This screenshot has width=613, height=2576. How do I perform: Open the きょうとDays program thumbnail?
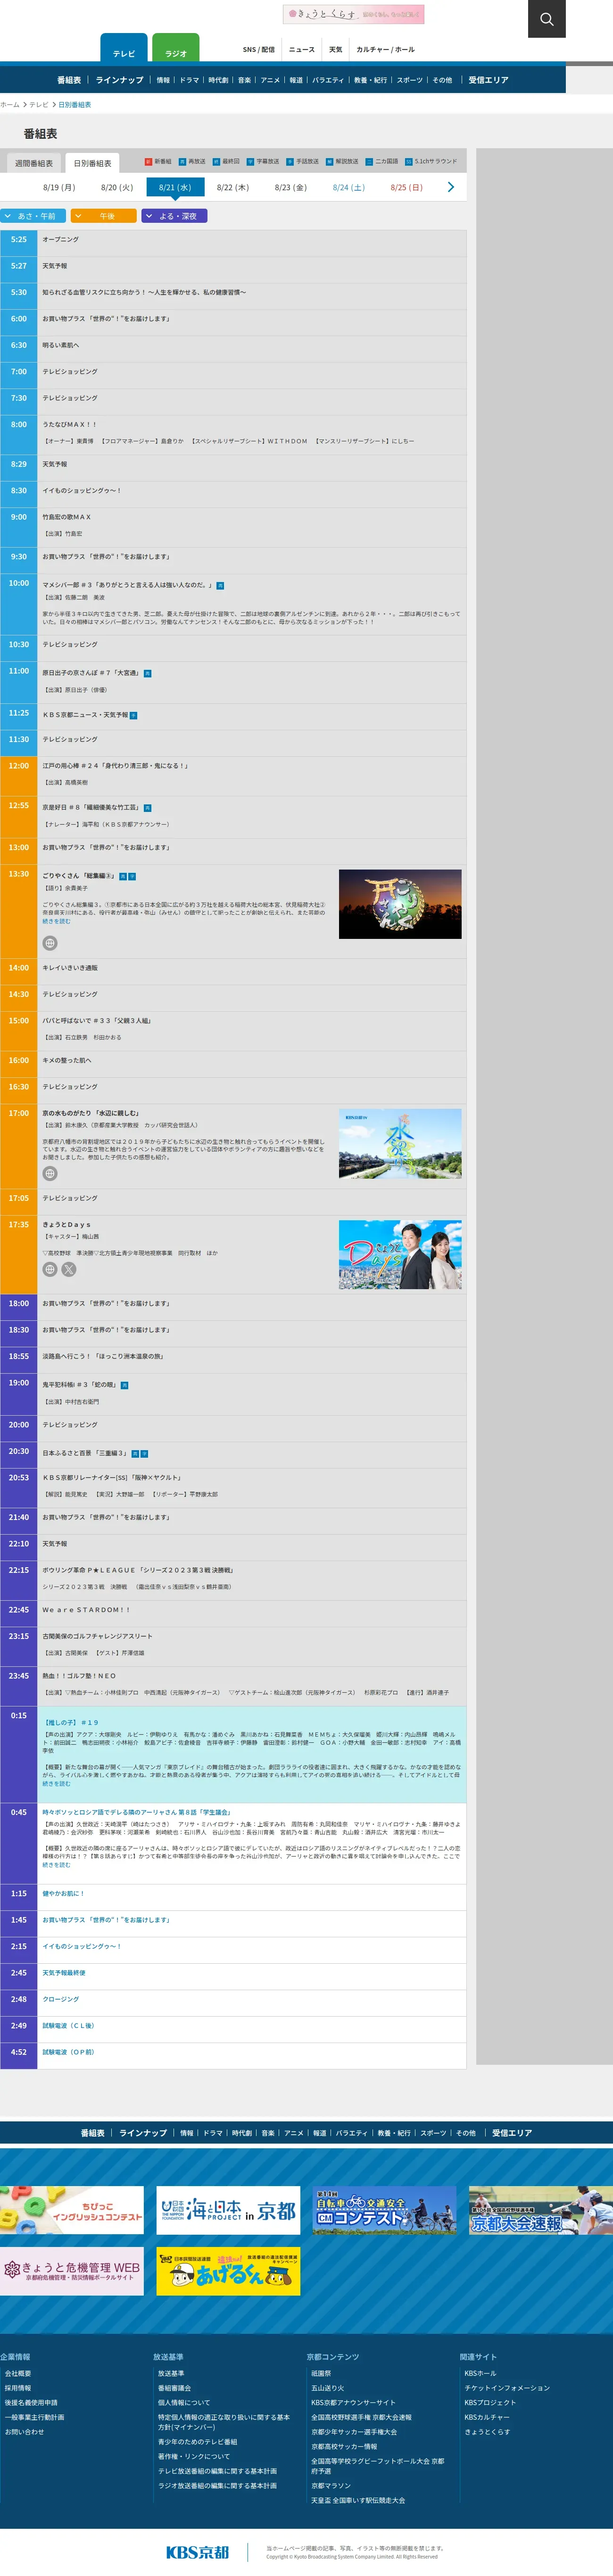[400, 1255]
